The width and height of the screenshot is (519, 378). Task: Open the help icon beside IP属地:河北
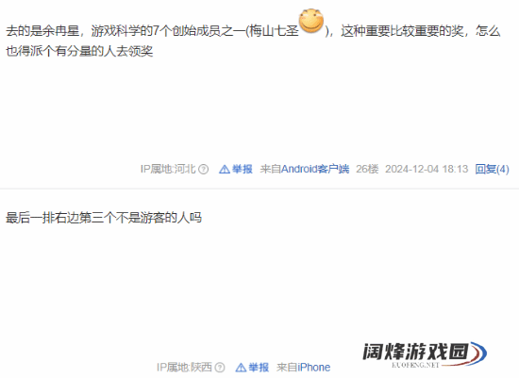tap(203, 170)
